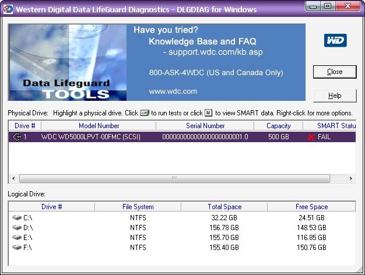Viewport: 365px width, 275px height.
Task: Click the FAIL status text
Action: pos(324,137)
